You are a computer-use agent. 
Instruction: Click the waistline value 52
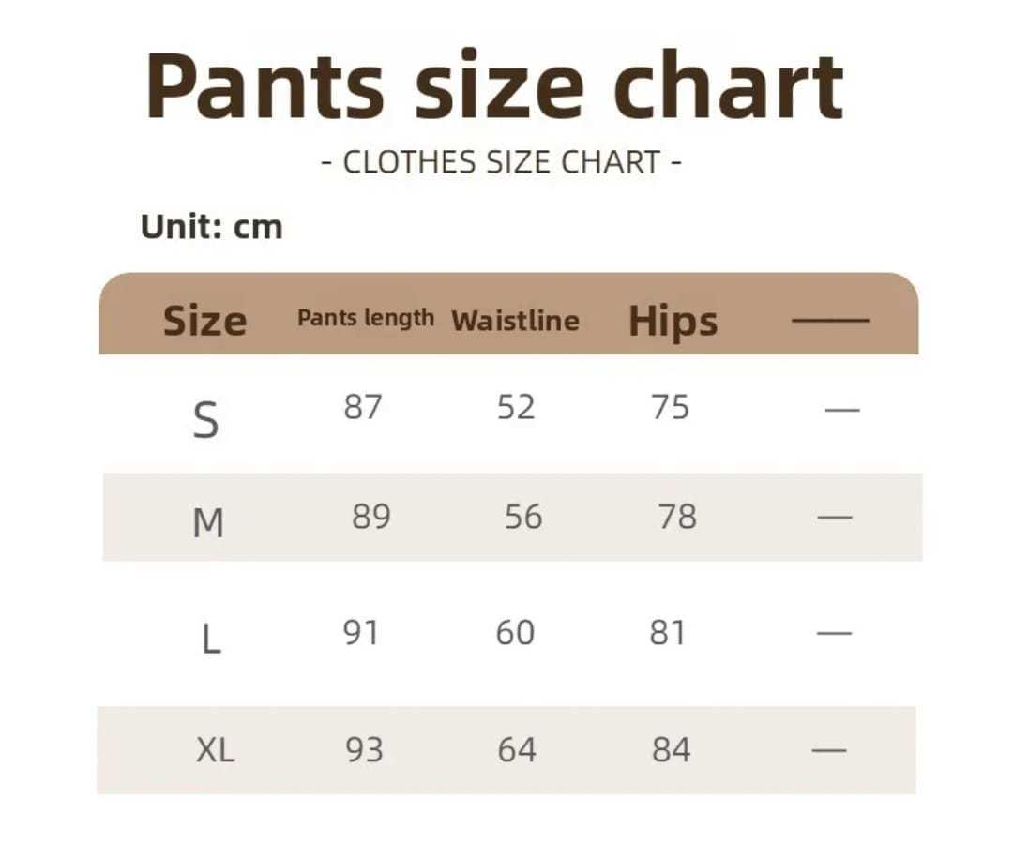click(x=515, y=408)
